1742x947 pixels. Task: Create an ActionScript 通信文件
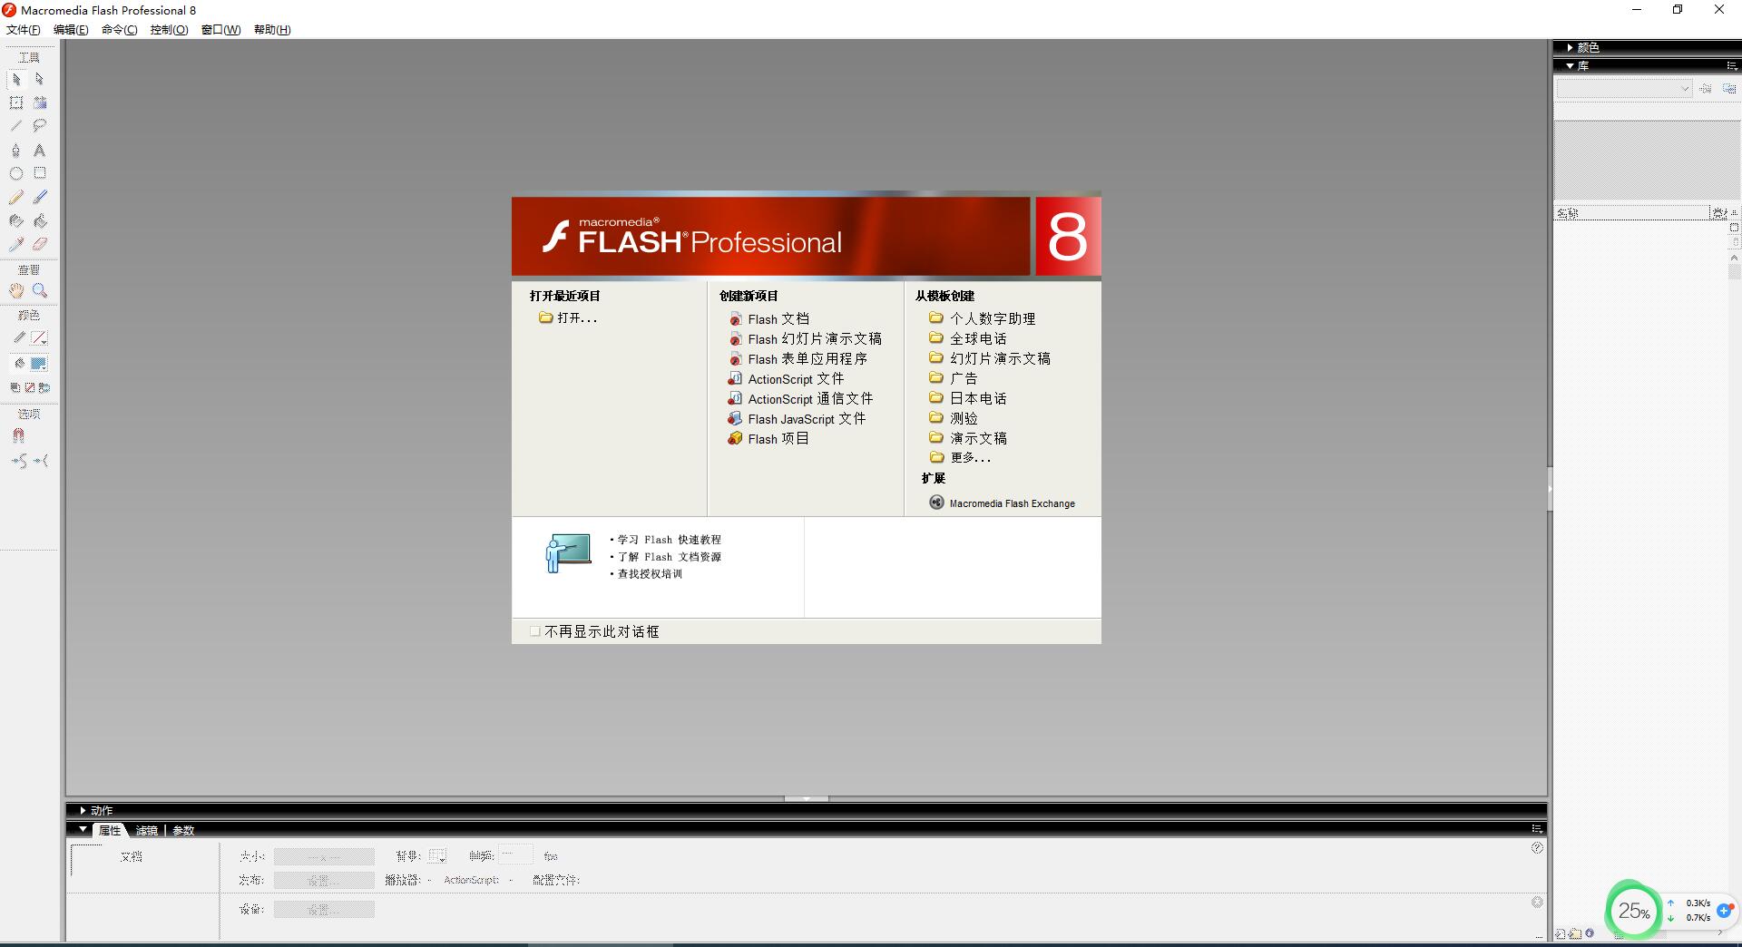(800, 399)
